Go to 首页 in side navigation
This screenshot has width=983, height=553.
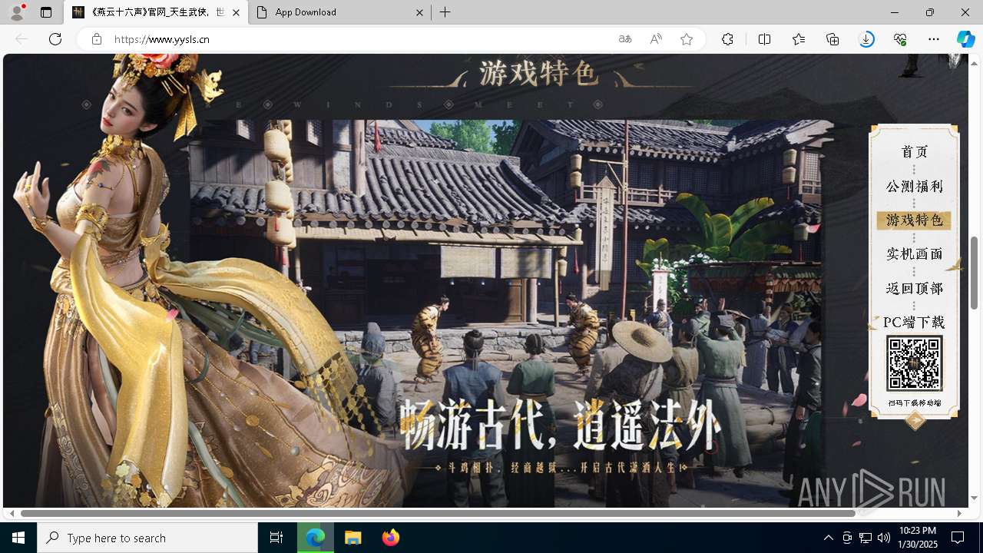[915, 152]
